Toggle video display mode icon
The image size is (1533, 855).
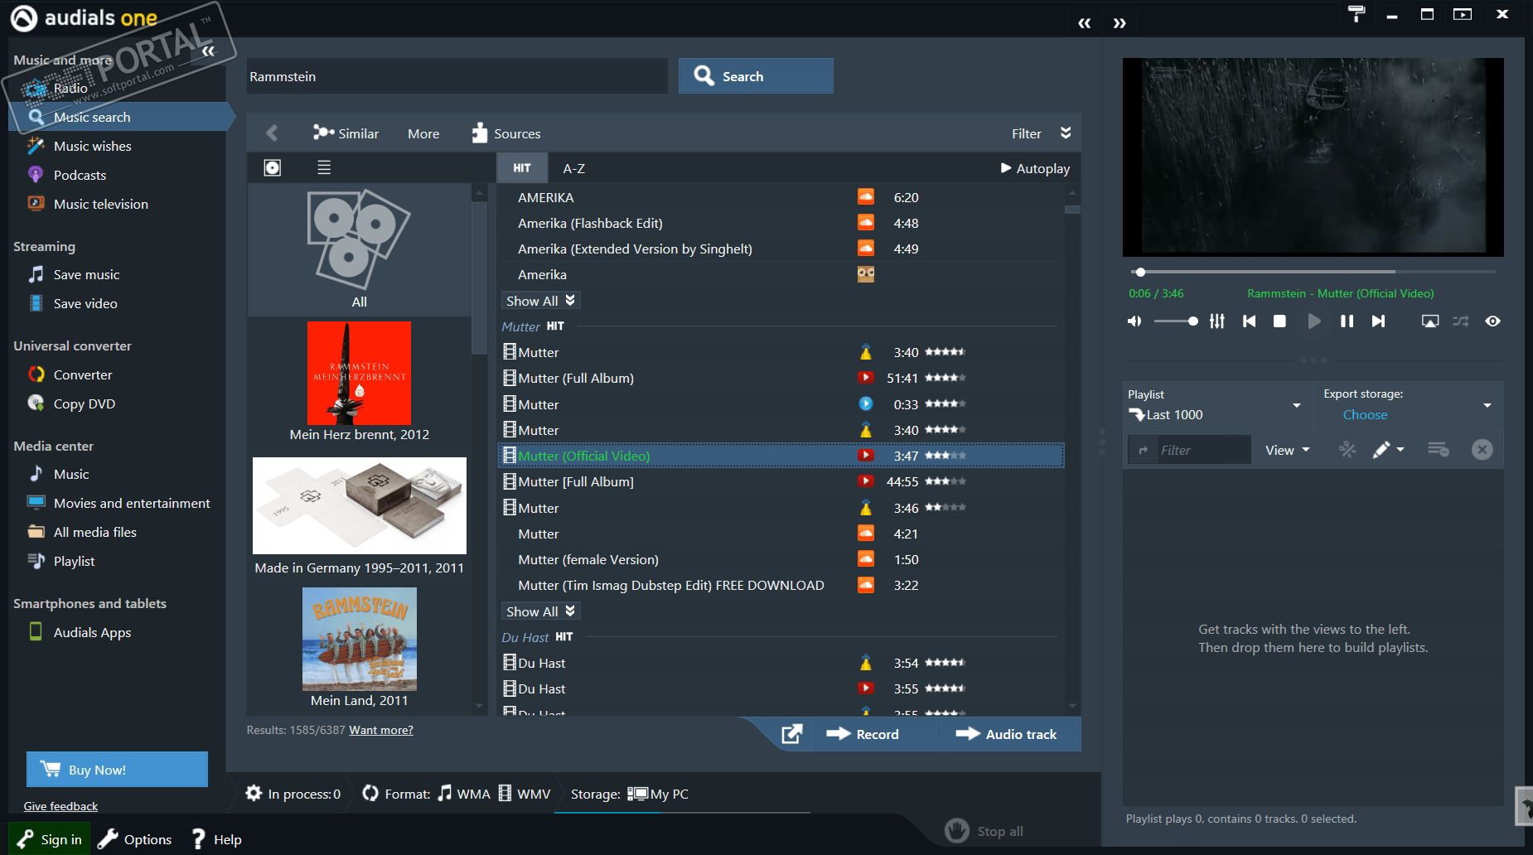click(1430, 321)
